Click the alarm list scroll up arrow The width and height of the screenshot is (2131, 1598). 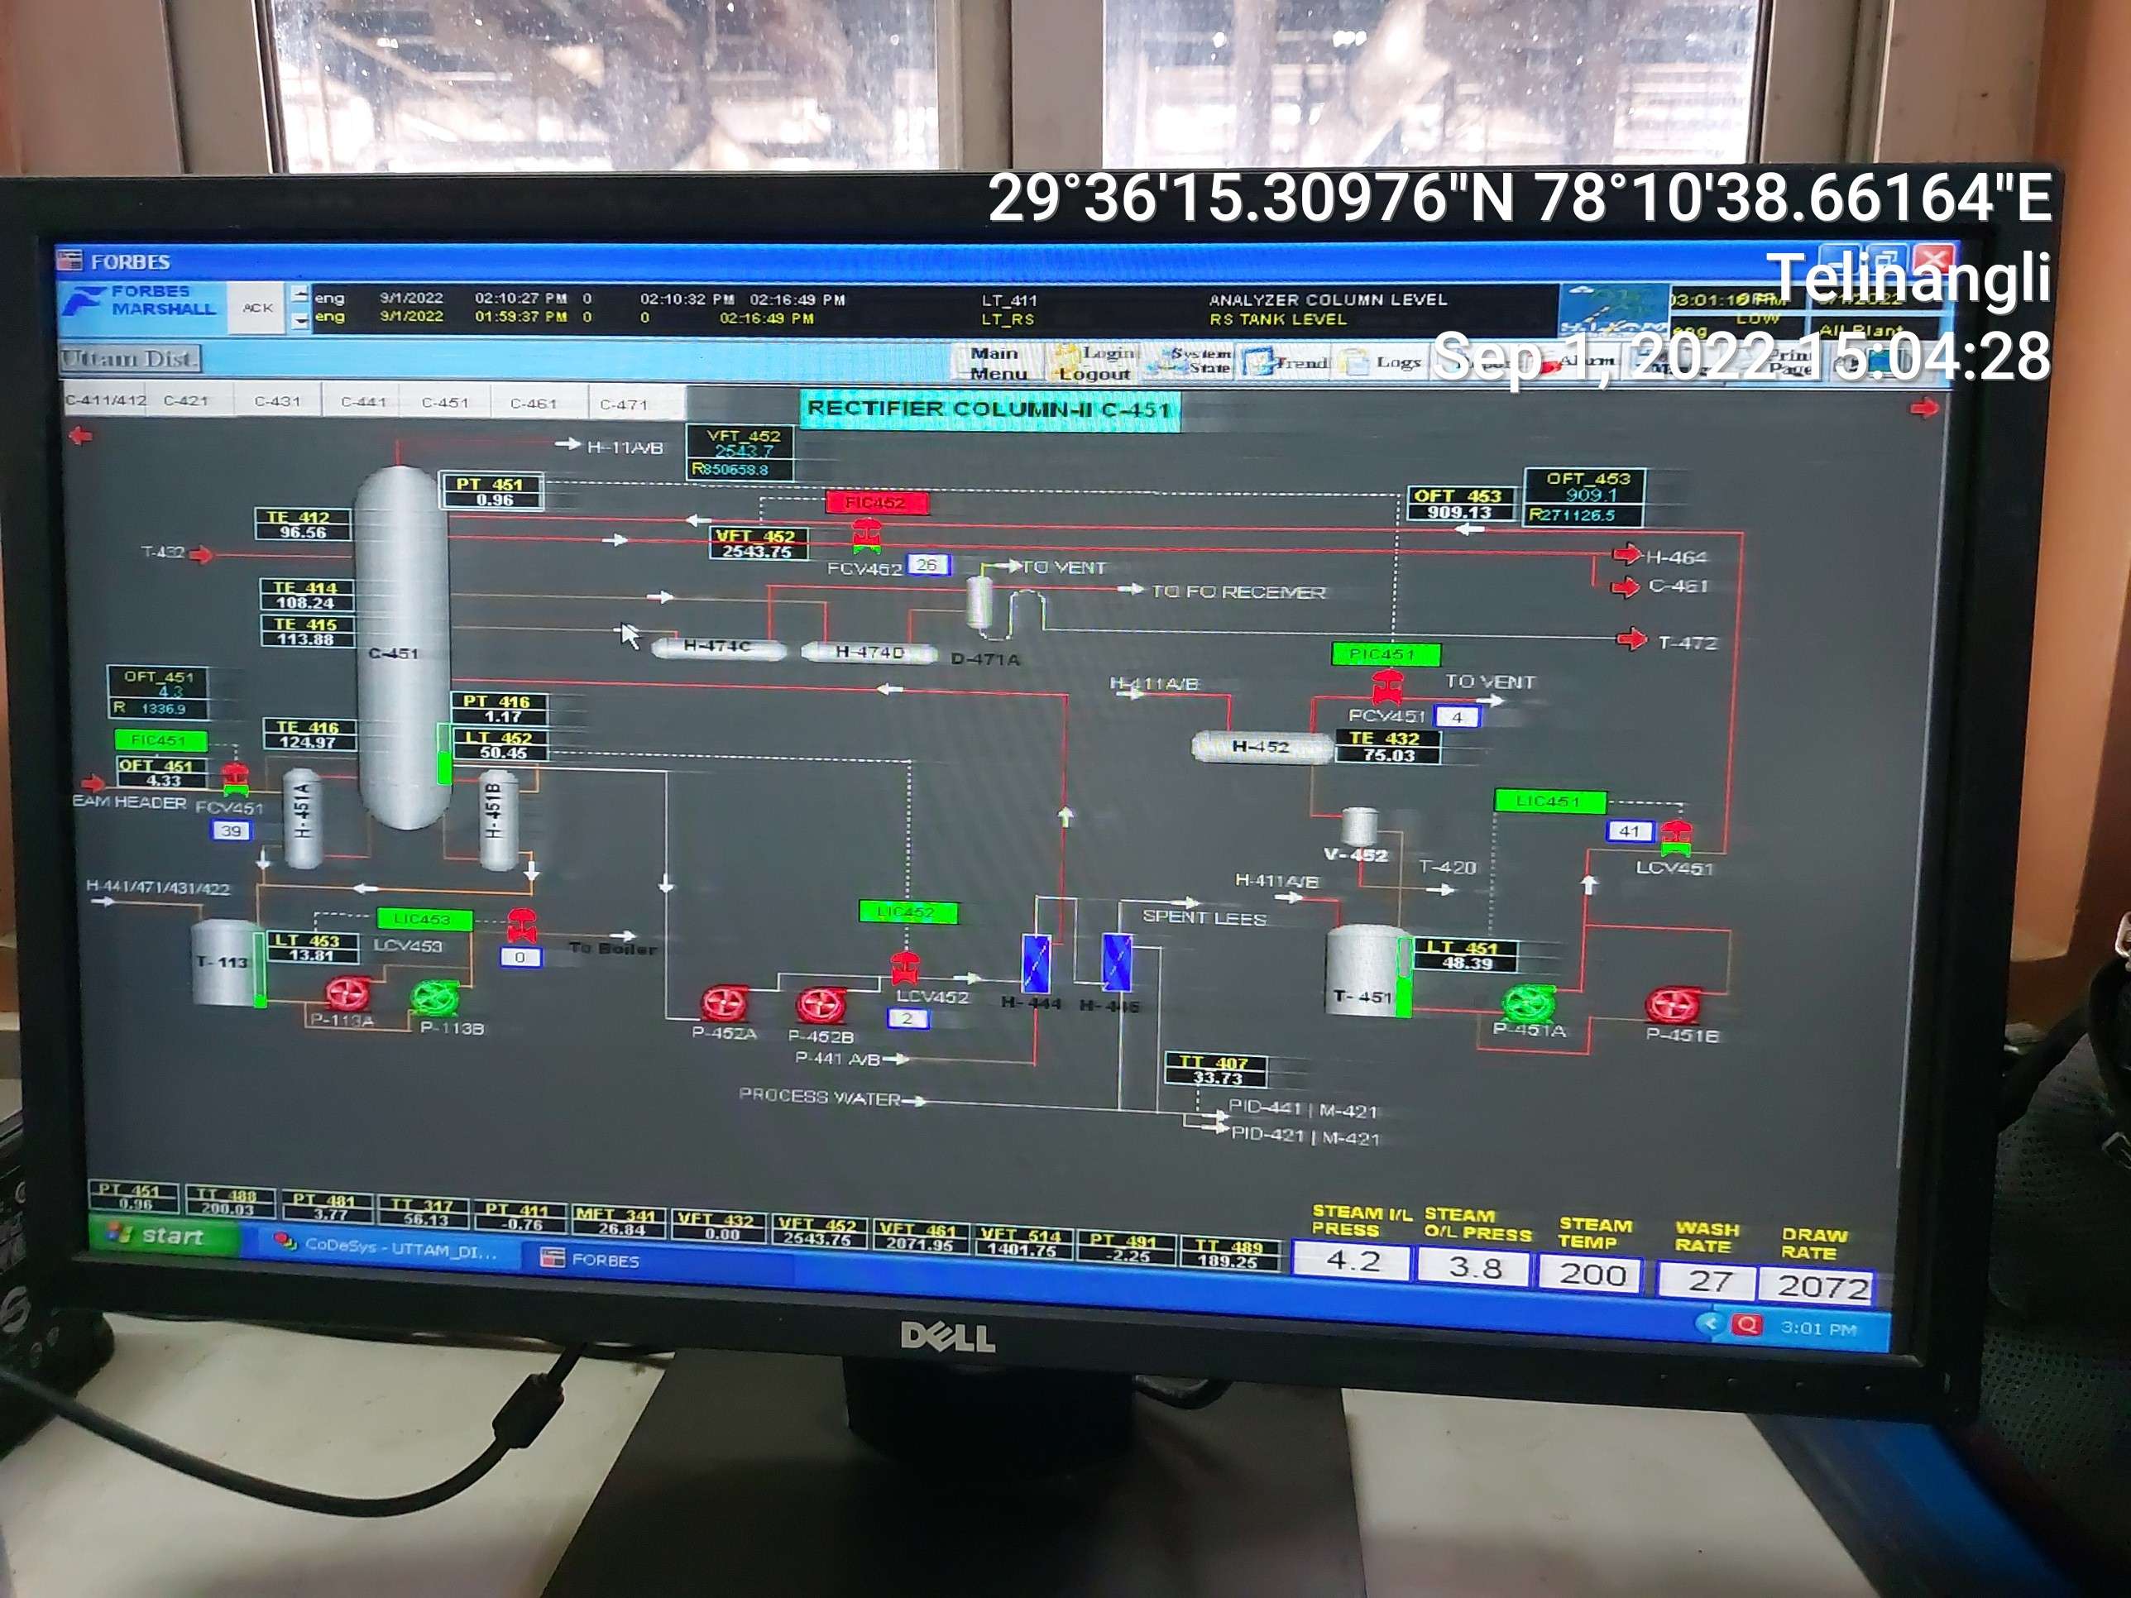[300, 294]
